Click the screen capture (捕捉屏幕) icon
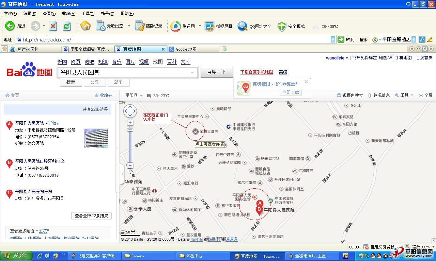436x261 pixels. [209, 26]
